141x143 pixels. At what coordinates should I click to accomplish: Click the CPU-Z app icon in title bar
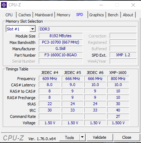(x=4, y=5)
